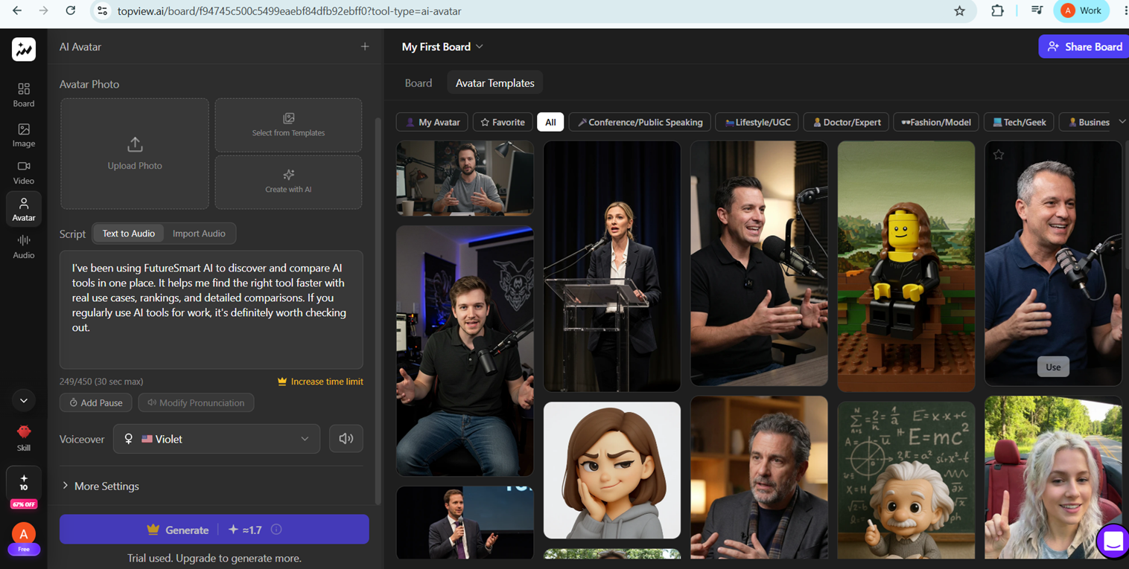Image resolution: width=1129 pixels, height=569 pixels.
Task: Click the Upload Photo box
Action: tap(135, 154)
